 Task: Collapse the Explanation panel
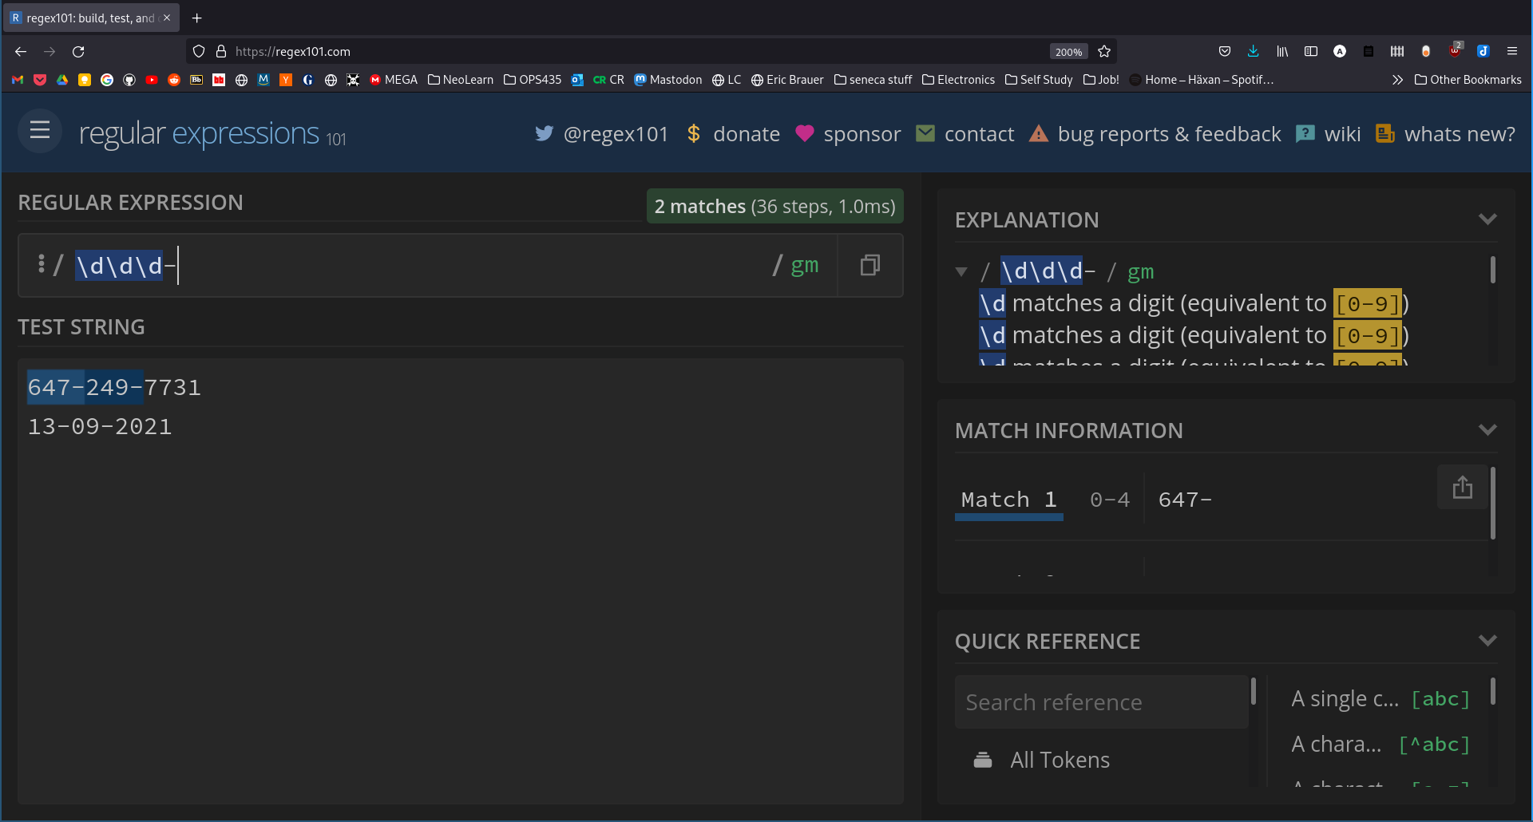pyautogui.click(x=1487, y=219)
